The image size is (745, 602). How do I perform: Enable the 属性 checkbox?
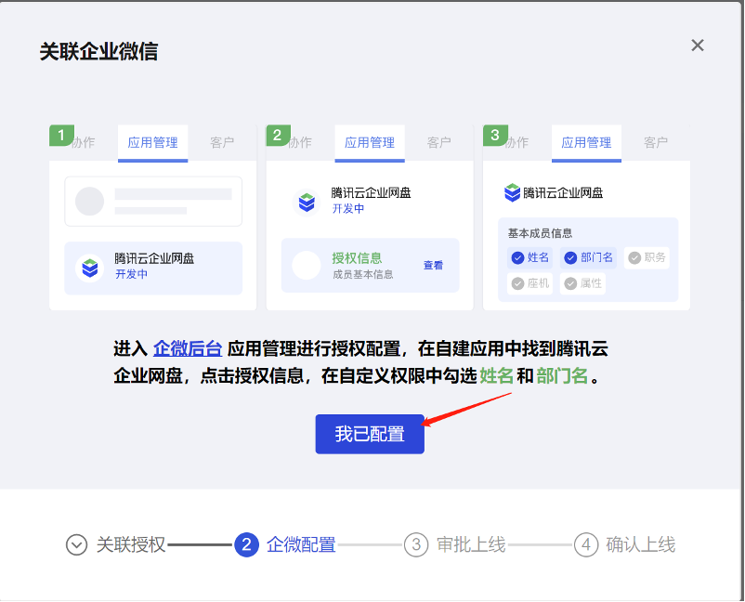click(x=582, y=283)
